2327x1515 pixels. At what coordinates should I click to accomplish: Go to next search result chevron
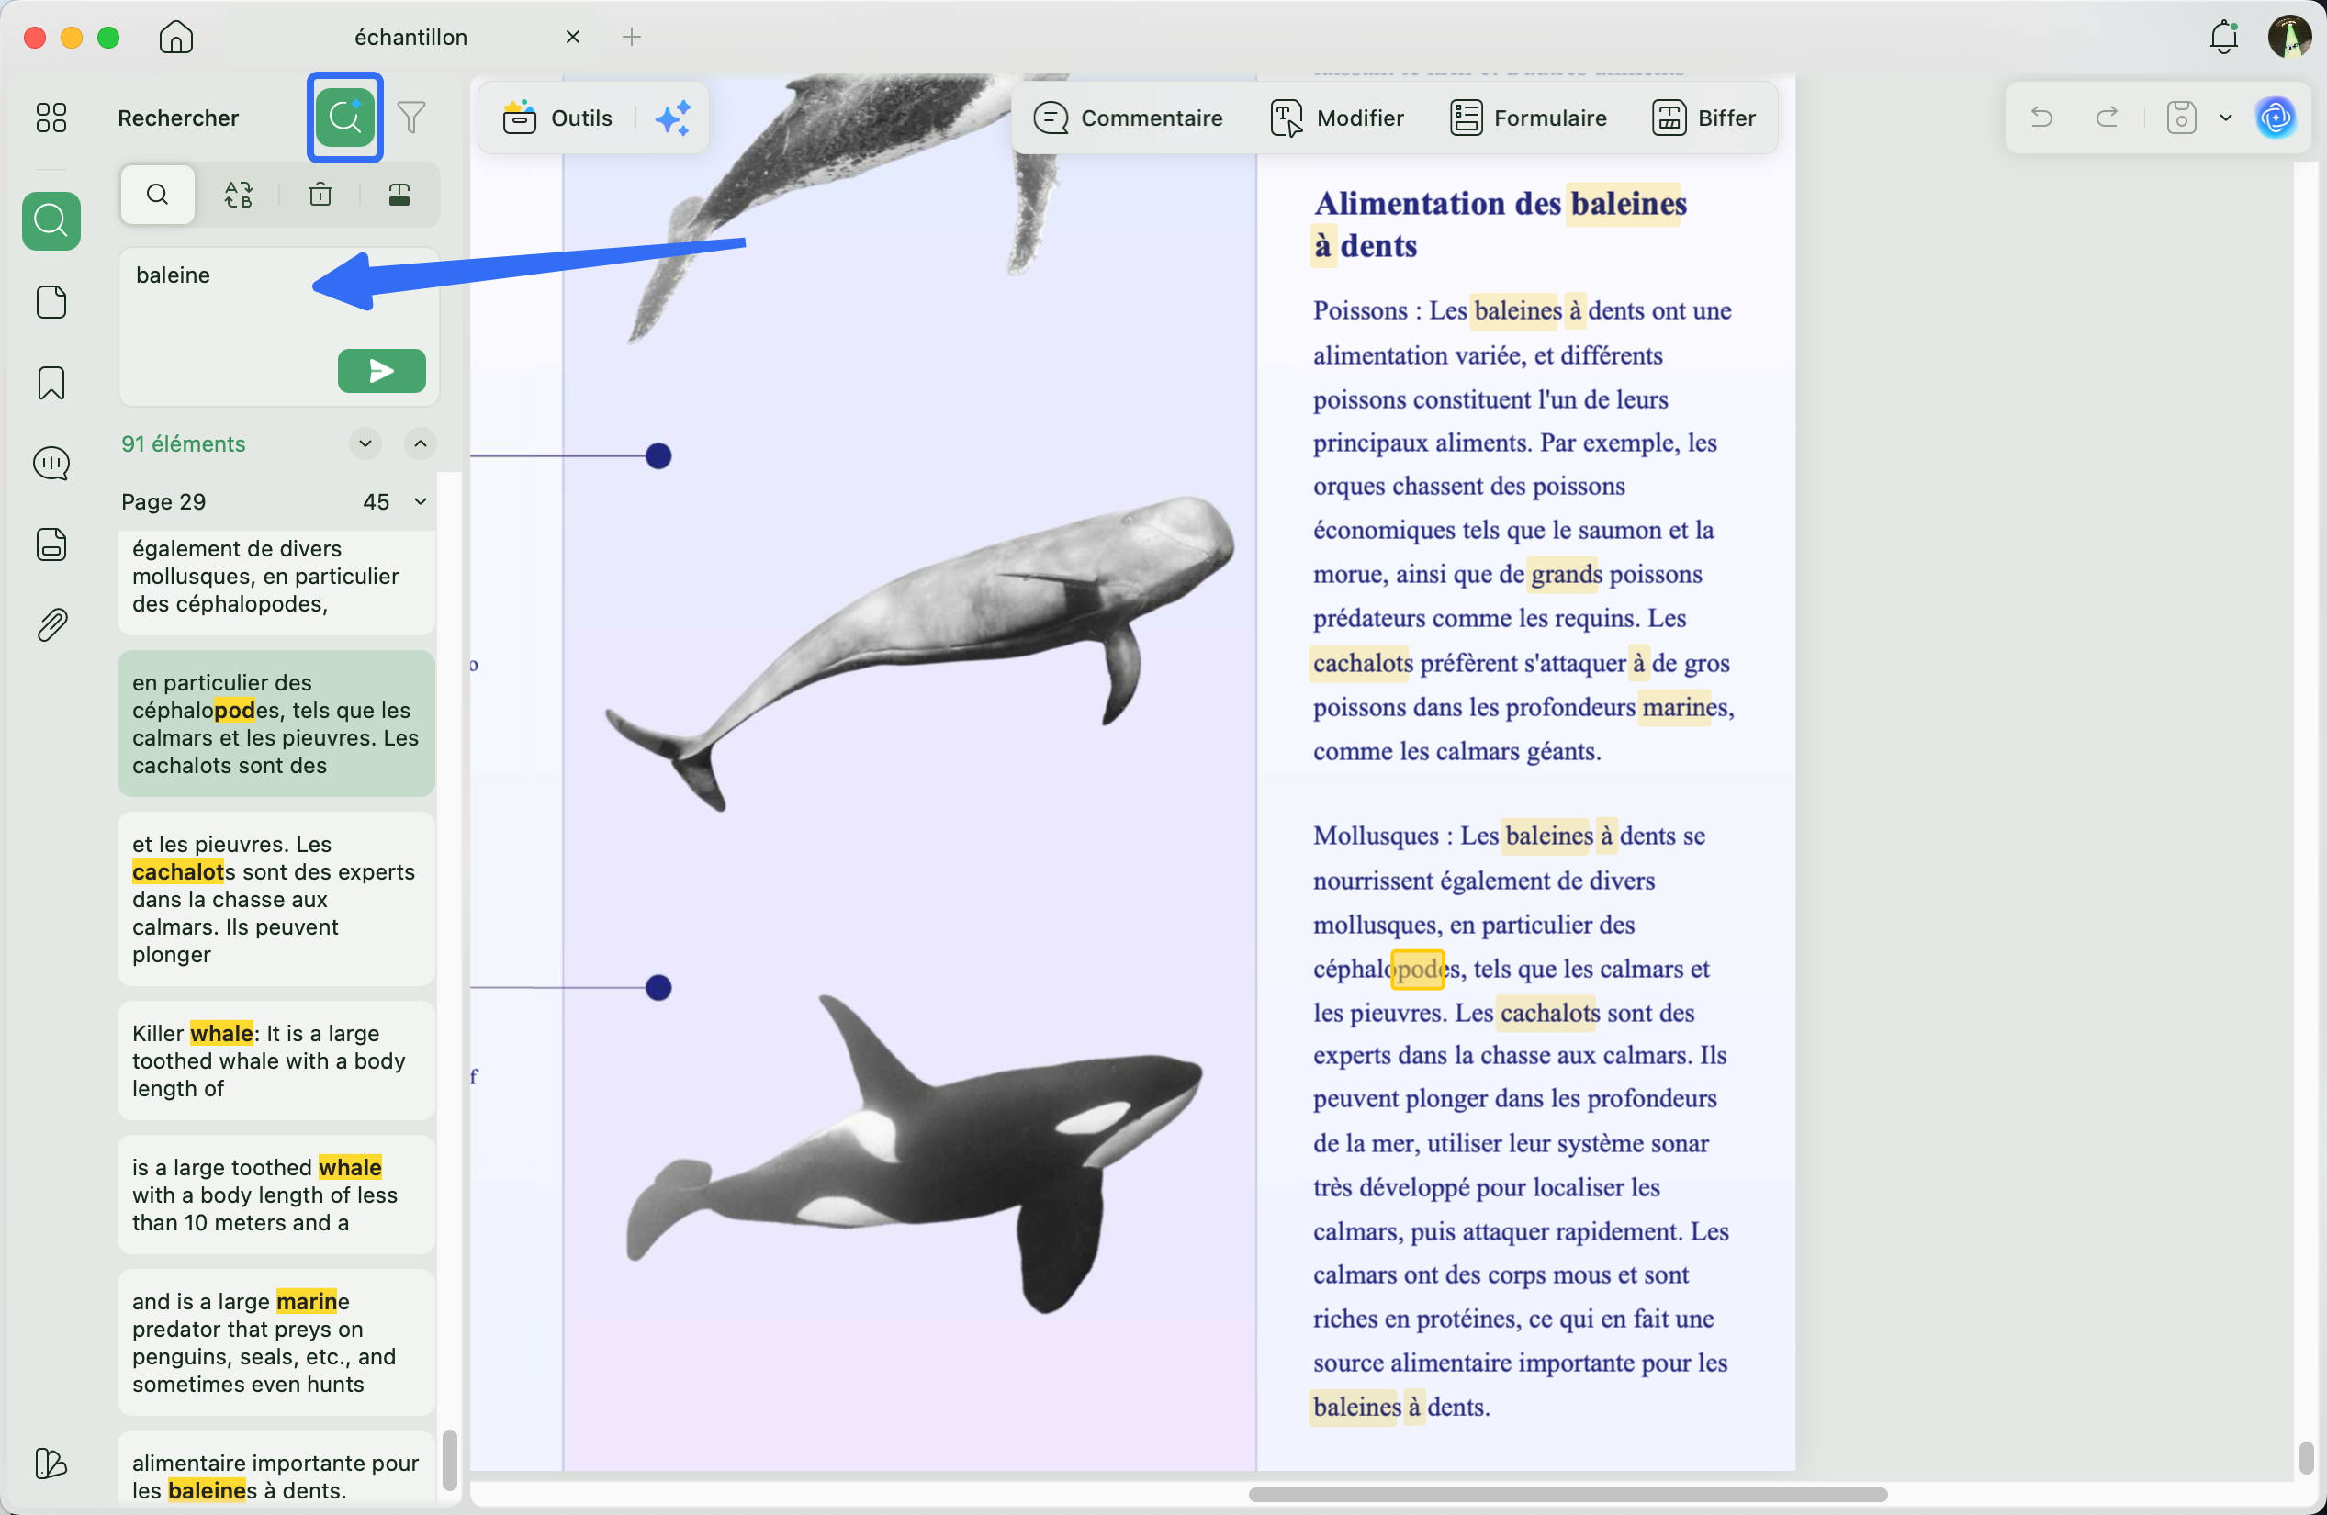click(365, 443)
